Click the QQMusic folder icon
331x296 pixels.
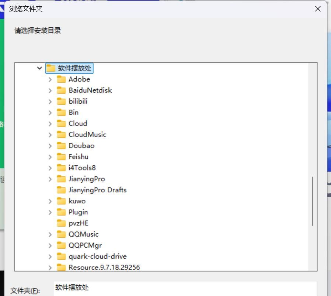tap(61, 234)
